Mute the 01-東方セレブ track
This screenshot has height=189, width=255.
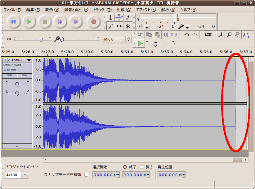(10, 75)
